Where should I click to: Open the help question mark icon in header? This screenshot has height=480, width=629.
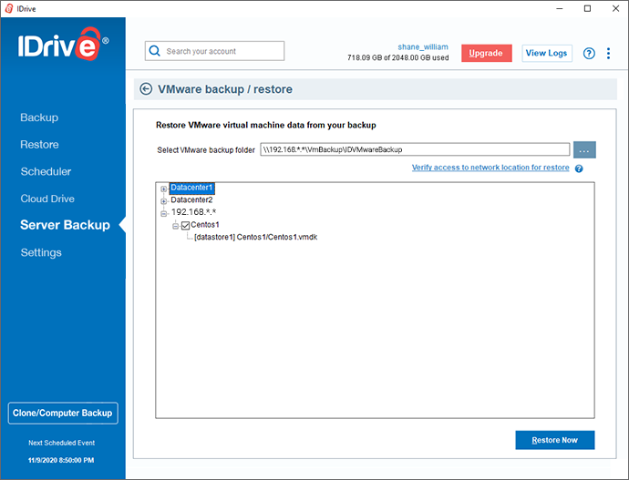coord(589,54)
